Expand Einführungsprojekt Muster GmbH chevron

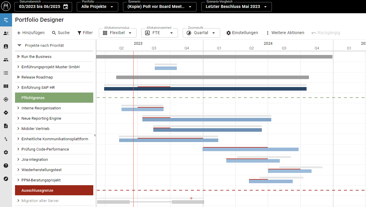pyautogui.click(x=18, y=67)
